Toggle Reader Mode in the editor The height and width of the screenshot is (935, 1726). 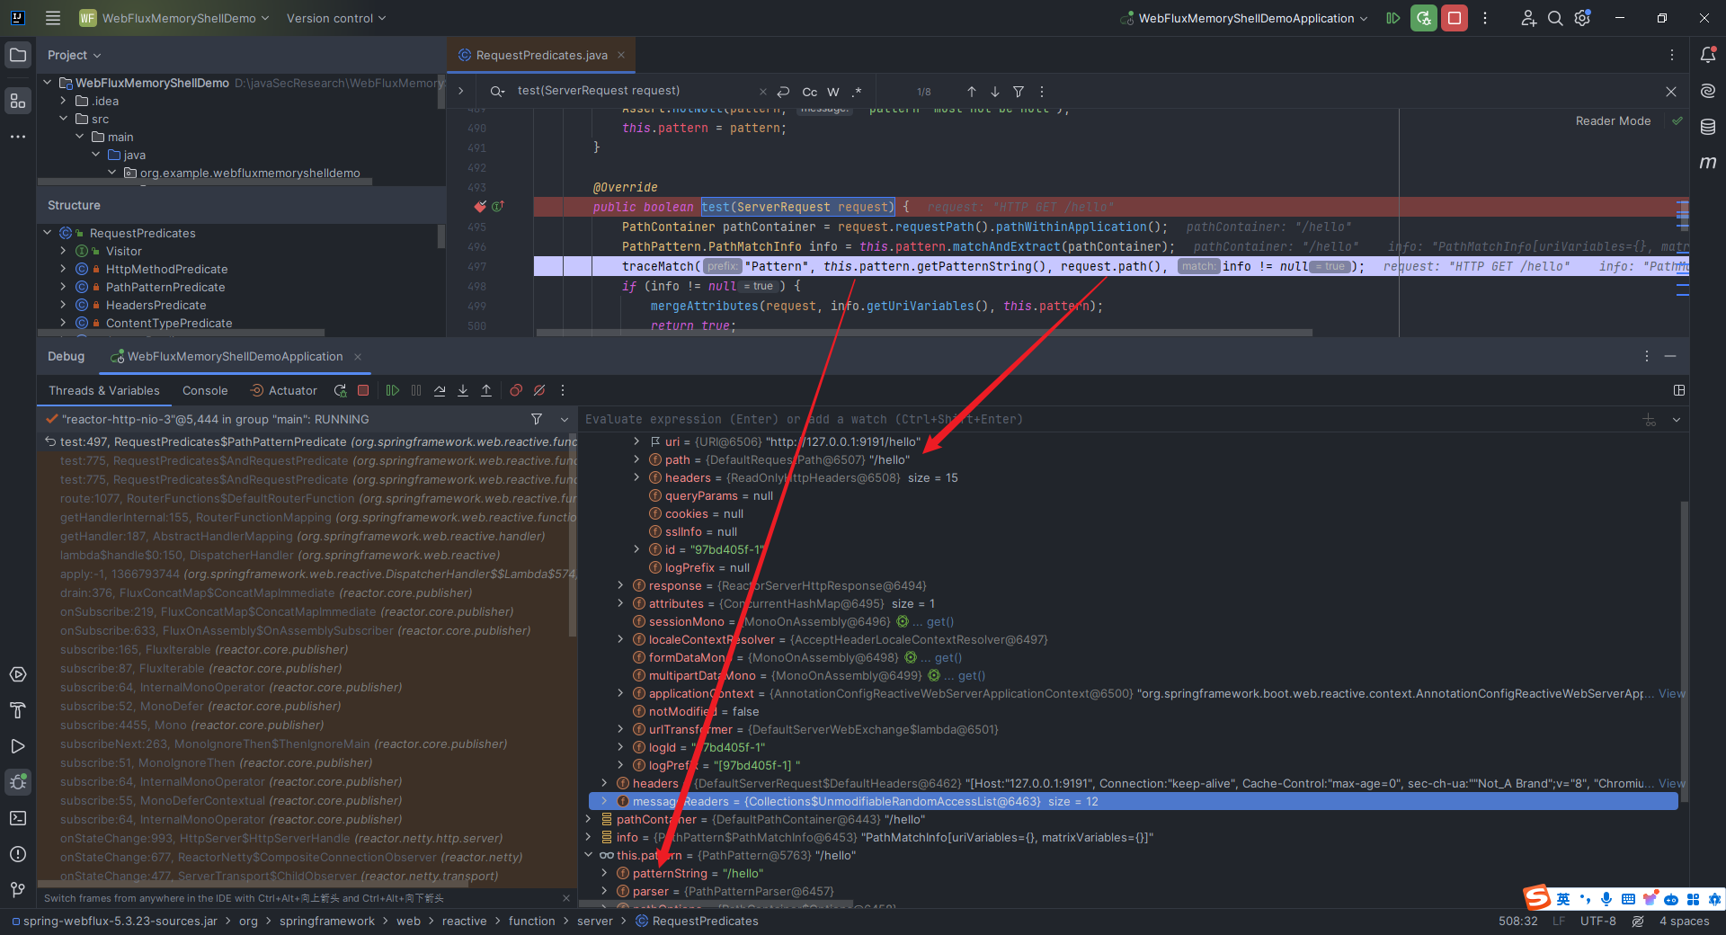[x=1613, y=120]
